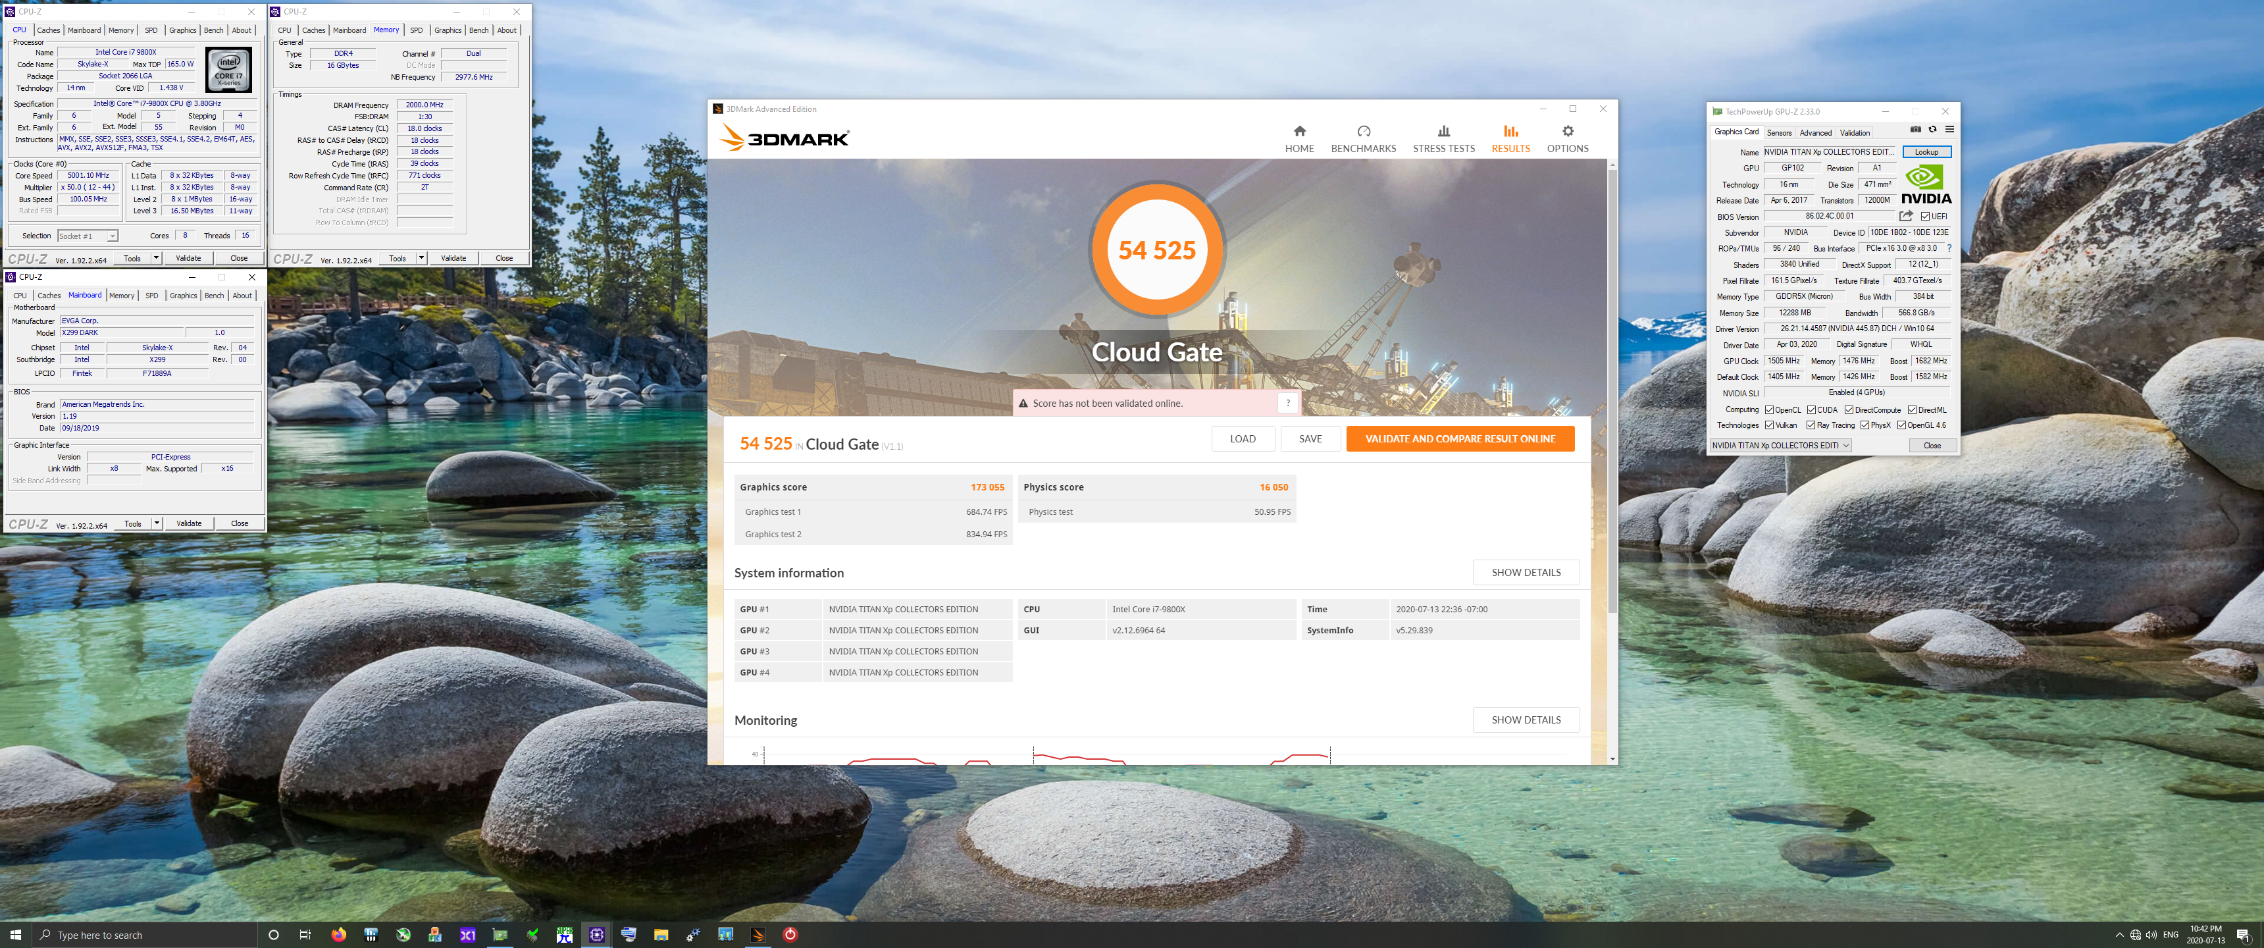The width and height of the screenshot is (2264, 948).
Task: Open the taskbar clock and date
Action: (2205, 935)
